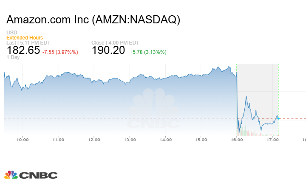This screenshot has width=306, height=191.
Task: Click the Amazon.com Inc (AMZN:NASDAQ) title
Action: click(93, 20)
